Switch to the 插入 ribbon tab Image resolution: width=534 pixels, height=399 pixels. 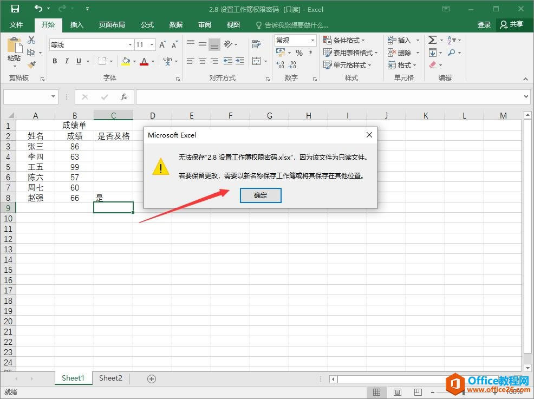click(76, 24)
